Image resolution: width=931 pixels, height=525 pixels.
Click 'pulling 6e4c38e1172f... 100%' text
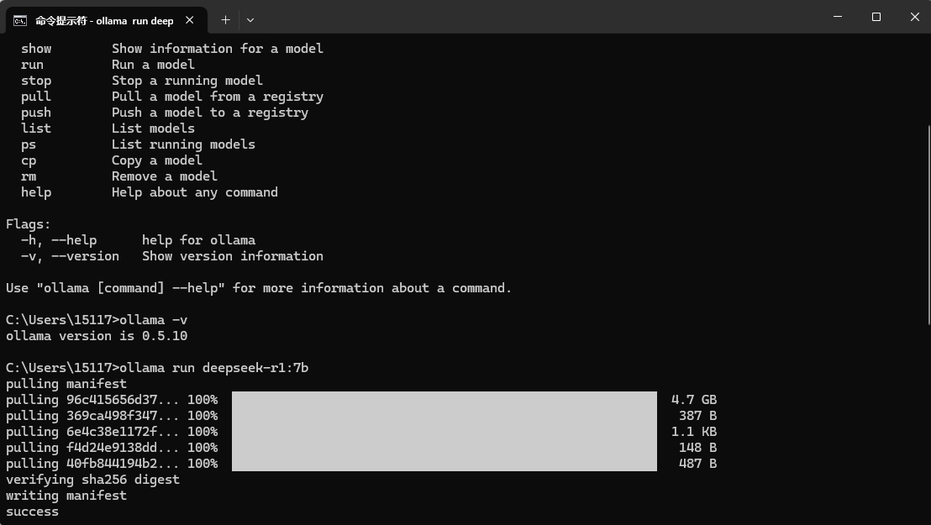[112, 432]
